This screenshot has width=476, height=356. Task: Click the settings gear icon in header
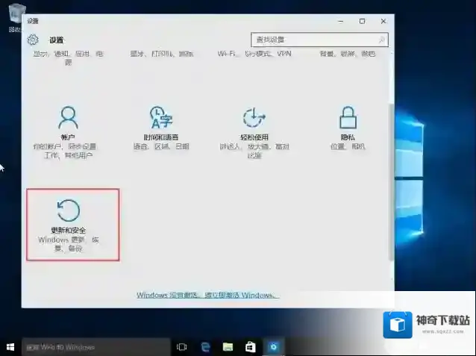tap(33, 40)
